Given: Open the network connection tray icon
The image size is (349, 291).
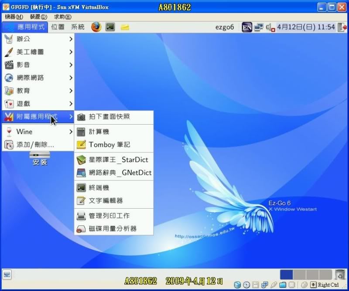Looking at the screenshot, I should [259, 27].
